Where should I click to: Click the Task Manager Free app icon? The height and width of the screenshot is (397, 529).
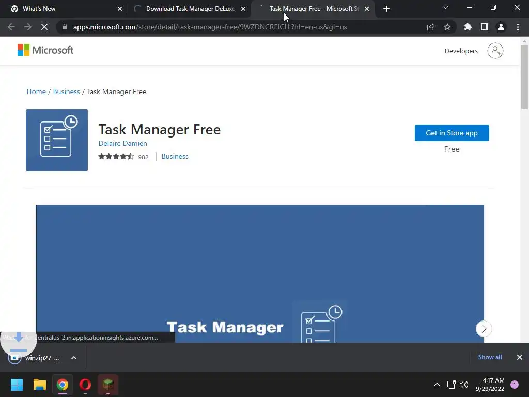tap(57, 140)
